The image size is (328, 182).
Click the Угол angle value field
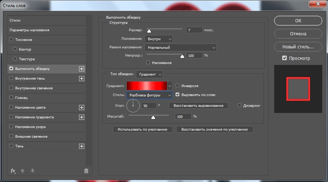coord(149,106)
